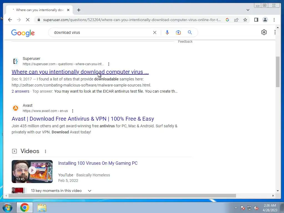This screenshot has height=213, width=284.
Task: Click the magnifier search button
Action: coord(190,32)
